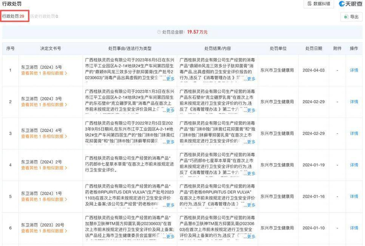View similar data under 东卫消罚〔2024〕4号
The image size is (365, 246).
pyautogui.click(x=44, y=137)
